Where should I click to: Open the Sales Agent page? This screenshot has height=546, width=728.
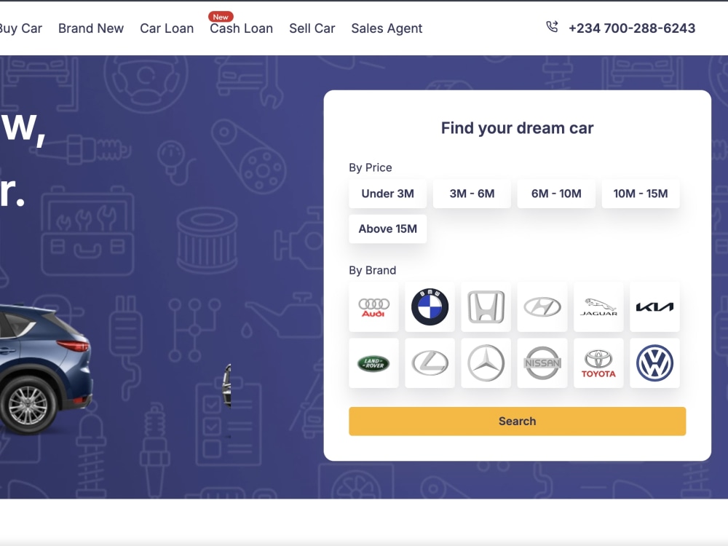[x=387, y=29]
